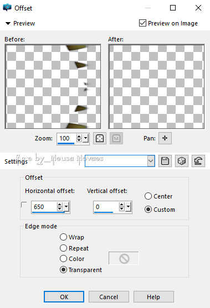Click the Vertical offset input field

tap(106, 207)
